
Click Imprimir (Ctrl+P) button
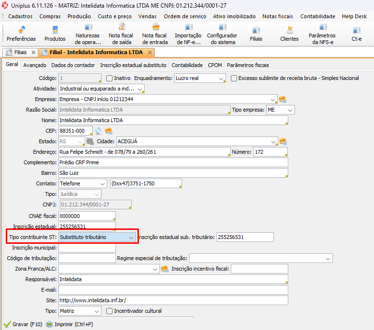[x=69, y=324]
